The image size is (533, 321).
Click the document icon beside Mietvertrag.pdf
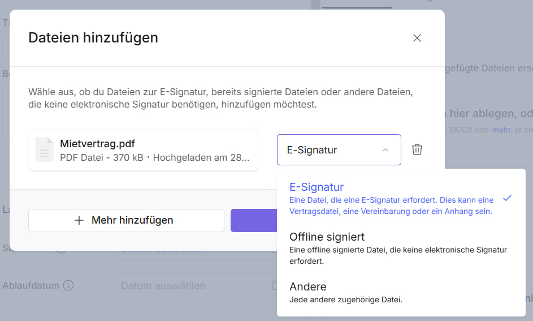[x=45, y=150]
